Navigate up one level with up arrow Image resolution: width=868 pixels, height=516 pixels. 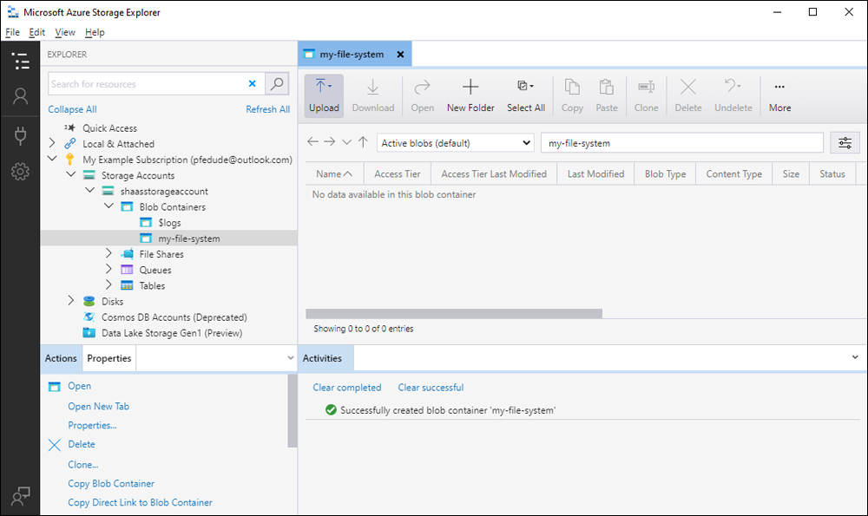(363, 142)
